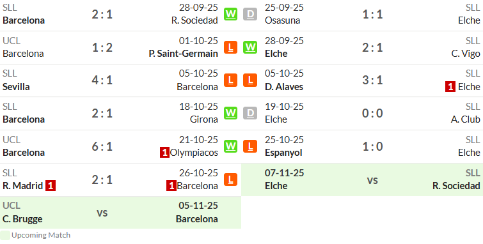The width and height of the screenshot is (483, 244).
Task: Click the Upcoming Match legend color swatch
Action: tap(5, 236)
